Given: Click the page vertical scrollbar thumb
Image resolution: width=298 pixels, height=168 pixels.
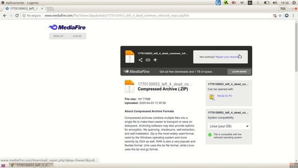Looking at the screenshot, I should [296, 48].
